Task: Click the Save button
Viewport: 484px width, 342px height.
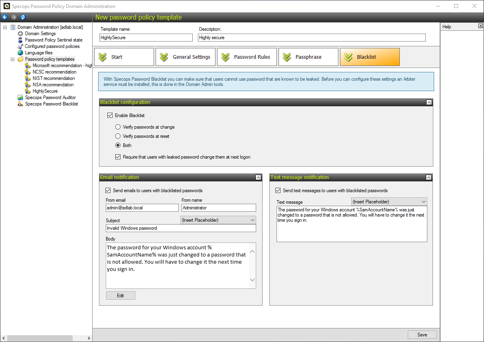Action: pos(422,335)
